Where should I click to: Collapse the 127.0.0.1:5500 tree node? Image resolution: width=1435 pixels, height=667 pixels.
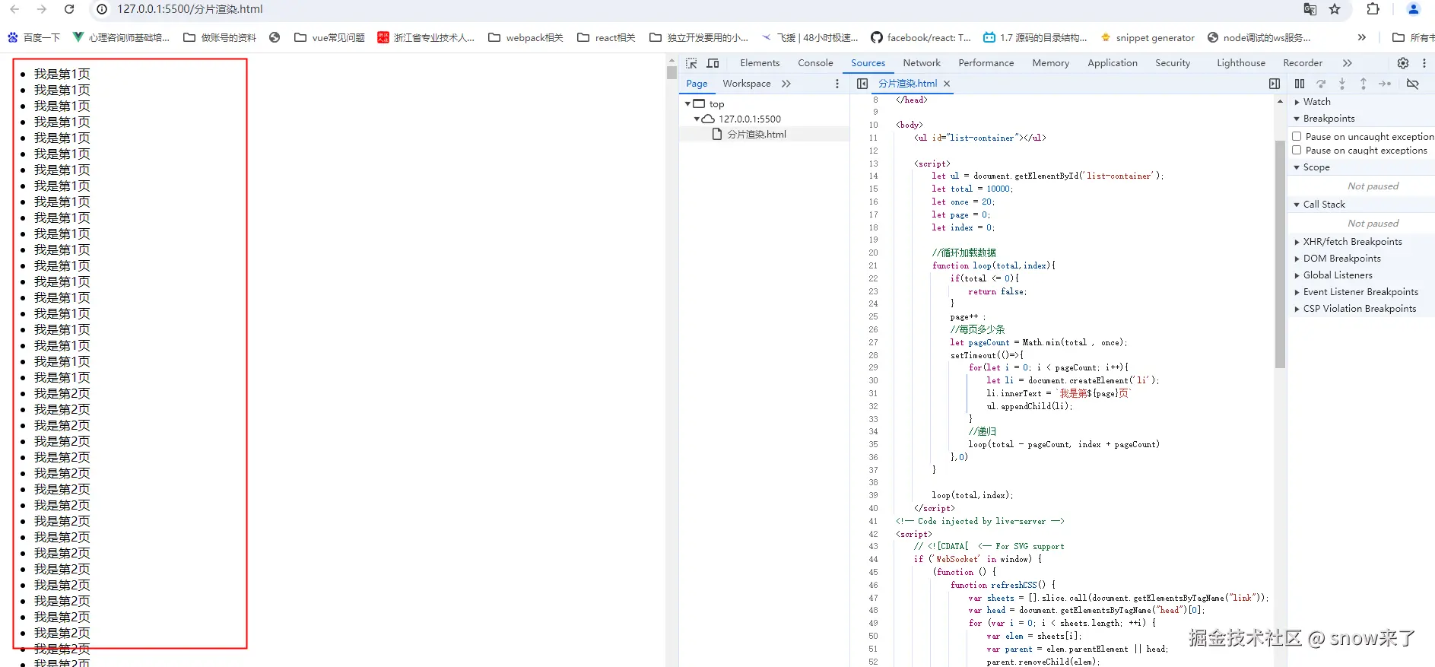(697, 119)
